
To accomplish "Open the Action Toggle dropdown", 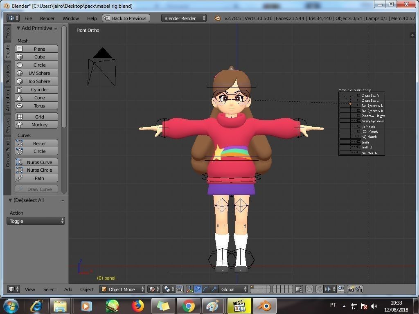I will point(36,221).
